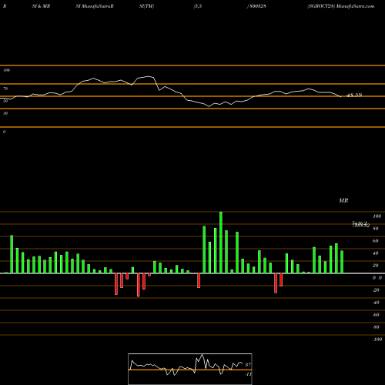Click the histogram axis label 60
Viewport: 385px width, 385px height.
375,241
